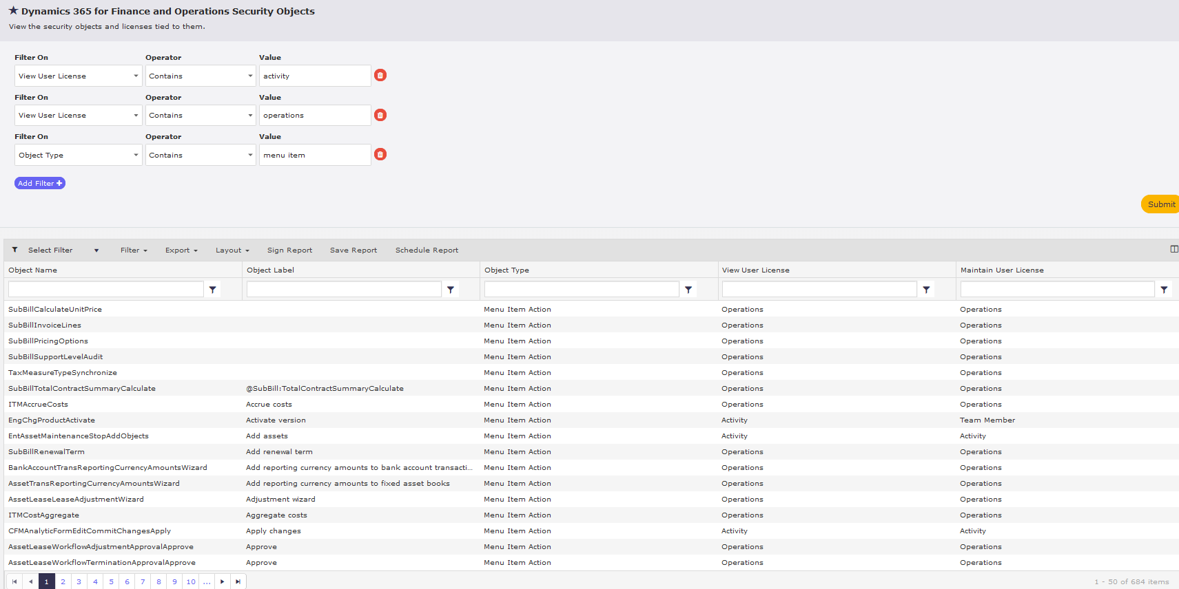This screenshot has height=589, width=1179.
Task: Click Save Report in toolbar
Action: tap(353, 250)
